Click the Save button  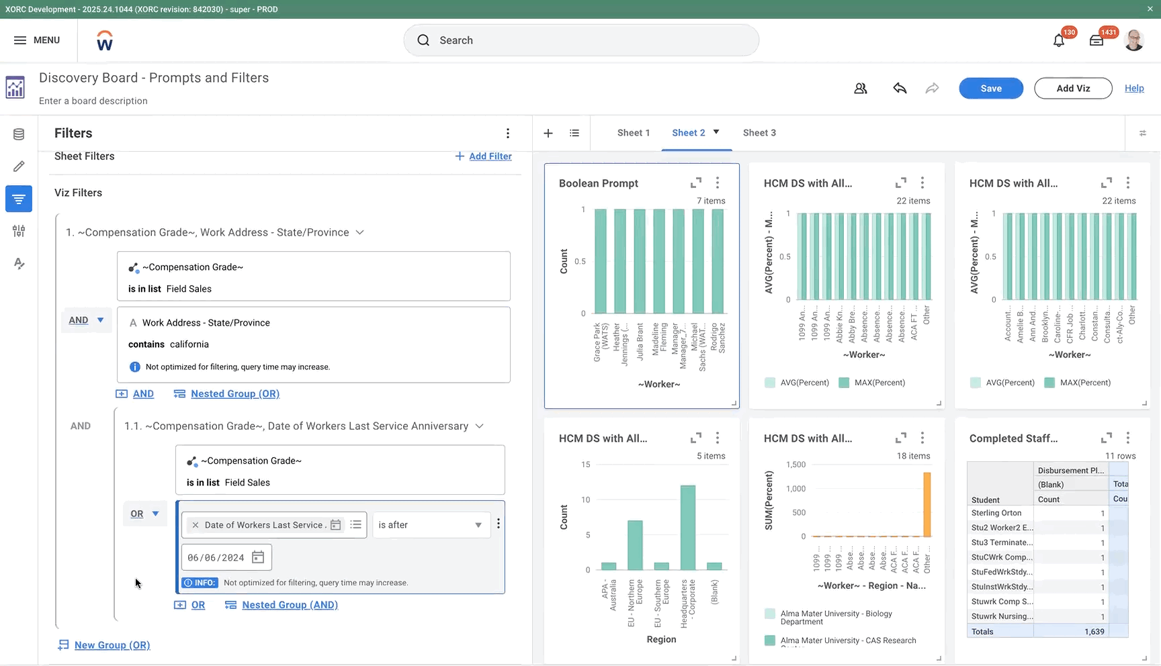coord(991,88)
